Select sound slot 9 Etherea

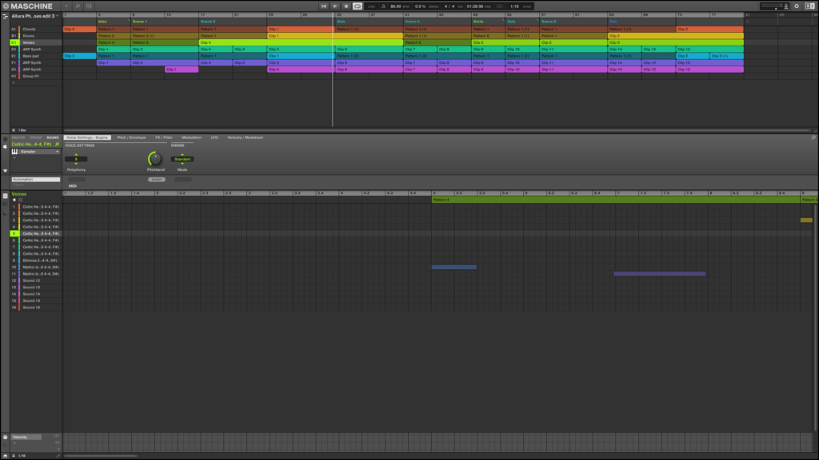point(35,261)
